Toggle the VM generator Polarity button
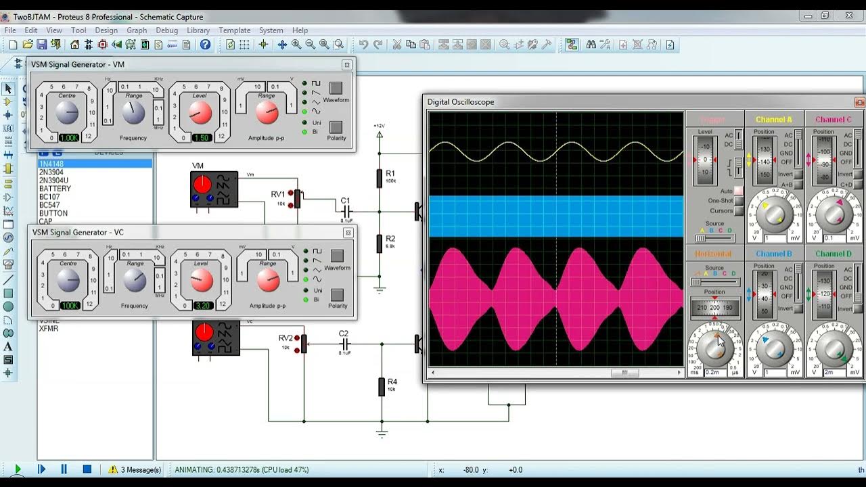The image size is (866, 487). (x=336, y=126)
